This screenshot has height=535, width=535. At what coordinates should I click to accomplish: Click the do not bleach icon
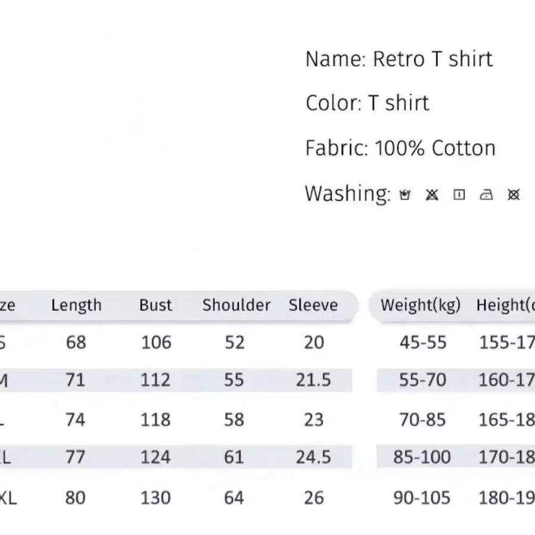[x=432, y=195]
